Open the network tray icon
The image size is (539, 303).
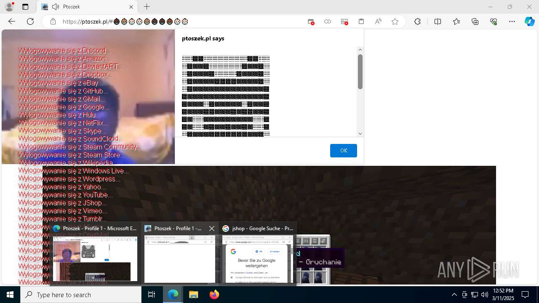475,295
